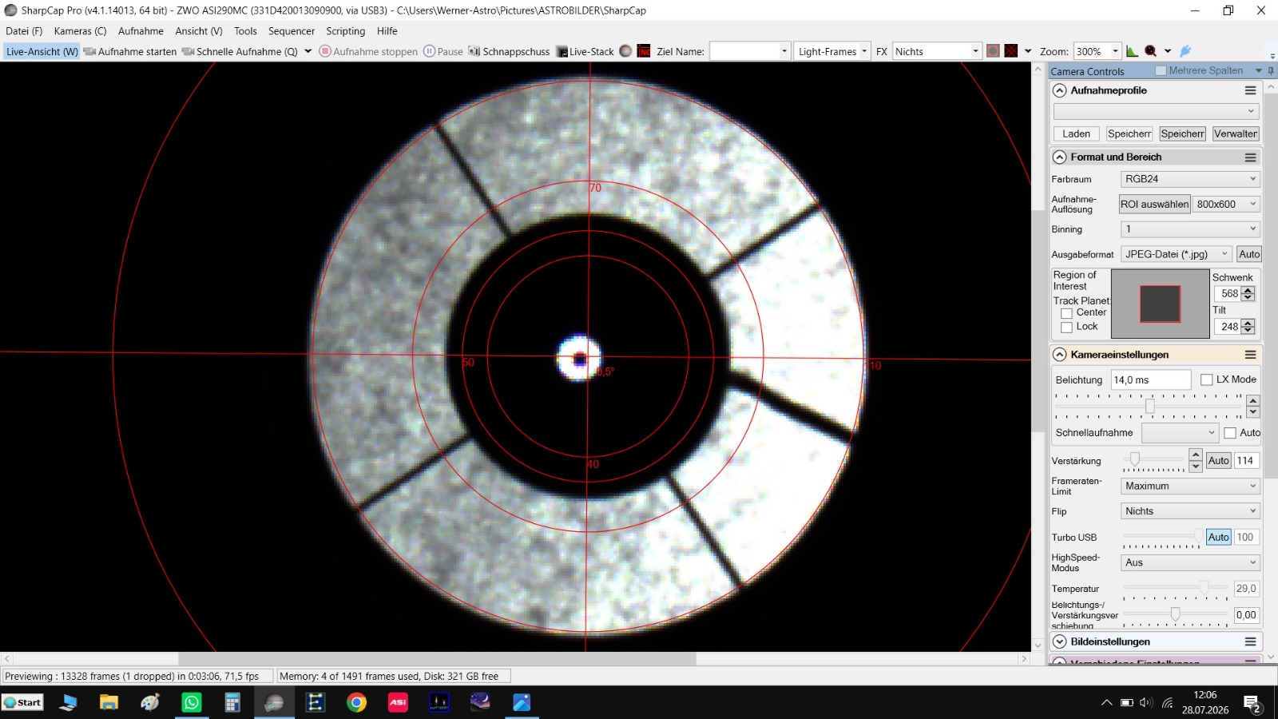Open the Farbraum RGB24 dropdown
This screenshot has width=1278, height=719.
(x=1190, y=179)
